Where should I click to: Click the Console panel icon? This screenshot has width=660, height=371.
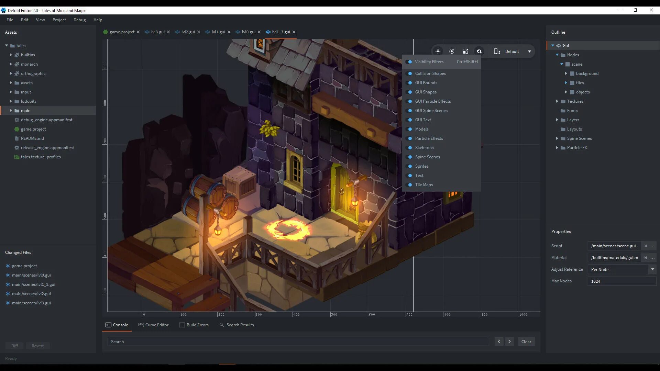click(109, 325)
